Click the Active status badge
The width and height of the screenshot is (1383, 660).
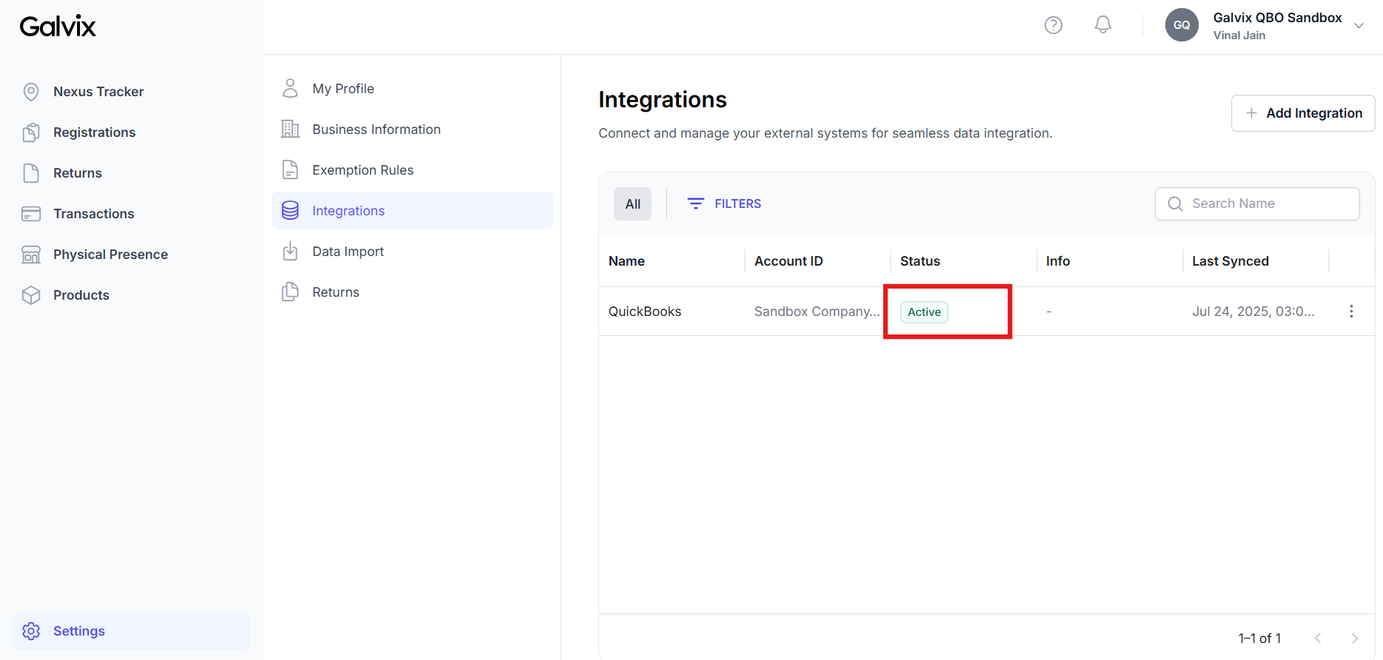[924, 312]
